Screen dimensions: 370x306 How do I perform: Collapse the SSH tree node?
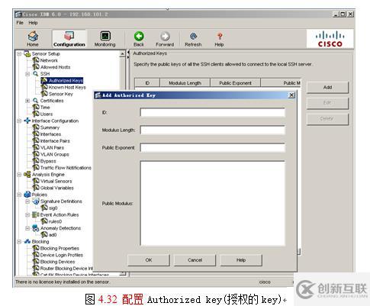click(27, 74)
